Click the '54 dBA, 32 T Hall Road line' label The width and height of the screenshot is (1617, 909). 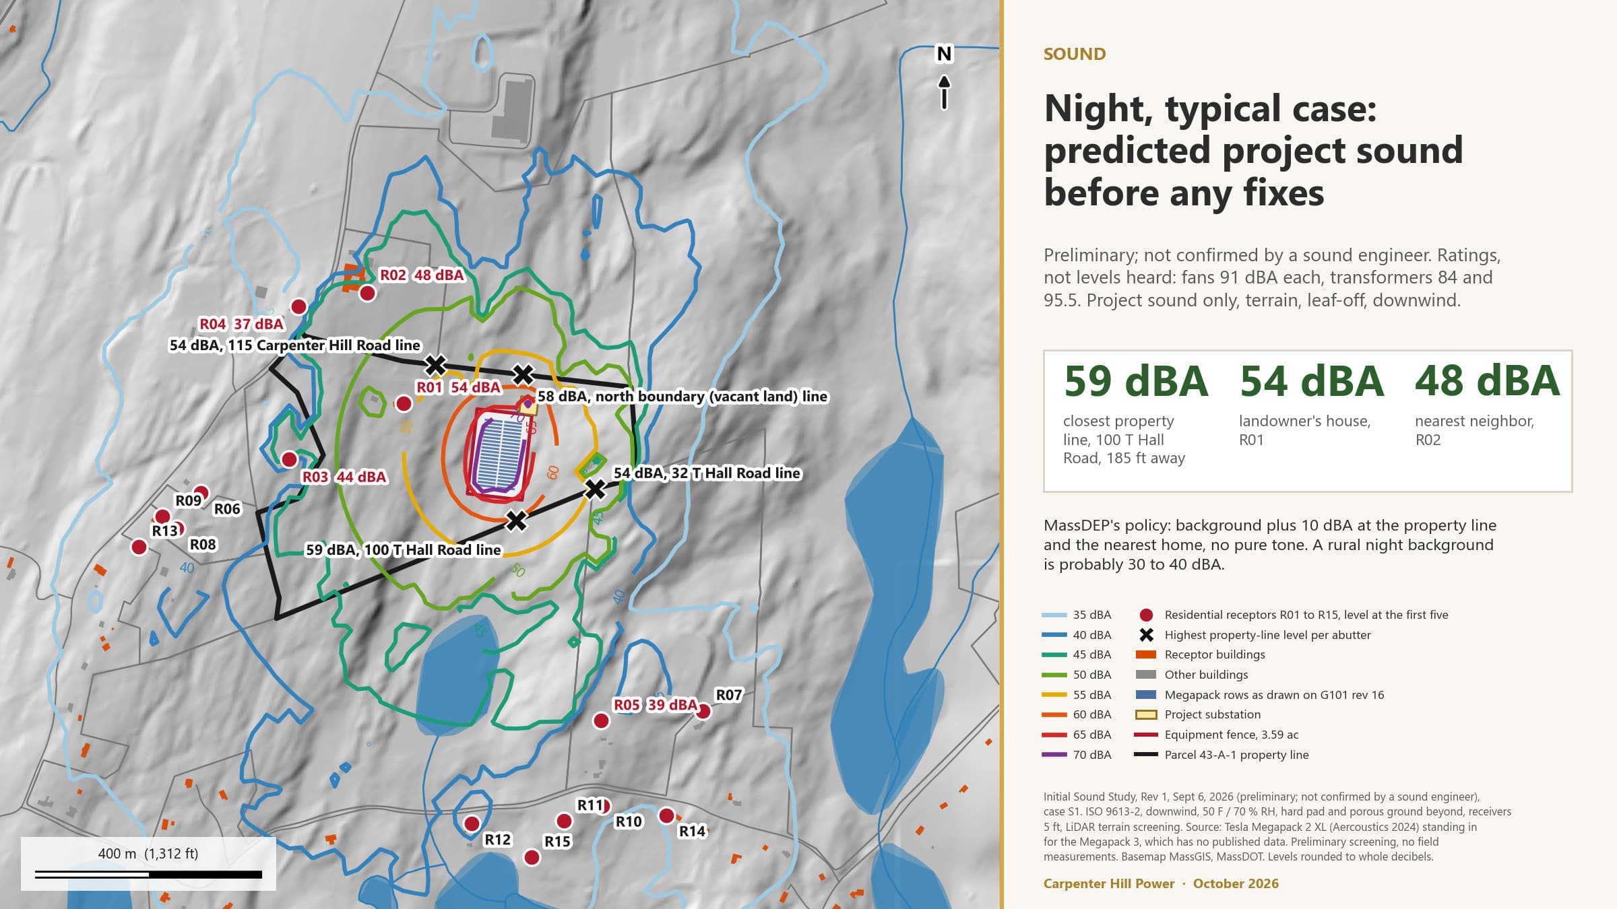[x=707, y=473]
